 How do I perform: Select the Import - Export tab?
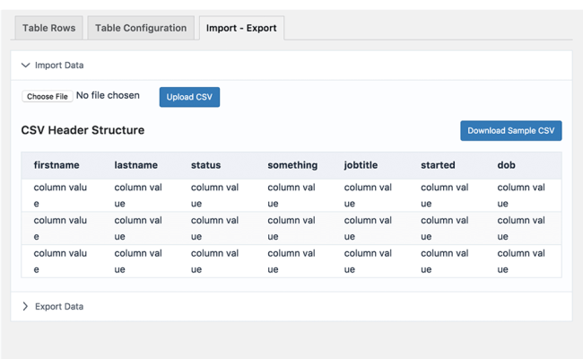point(241,28)
